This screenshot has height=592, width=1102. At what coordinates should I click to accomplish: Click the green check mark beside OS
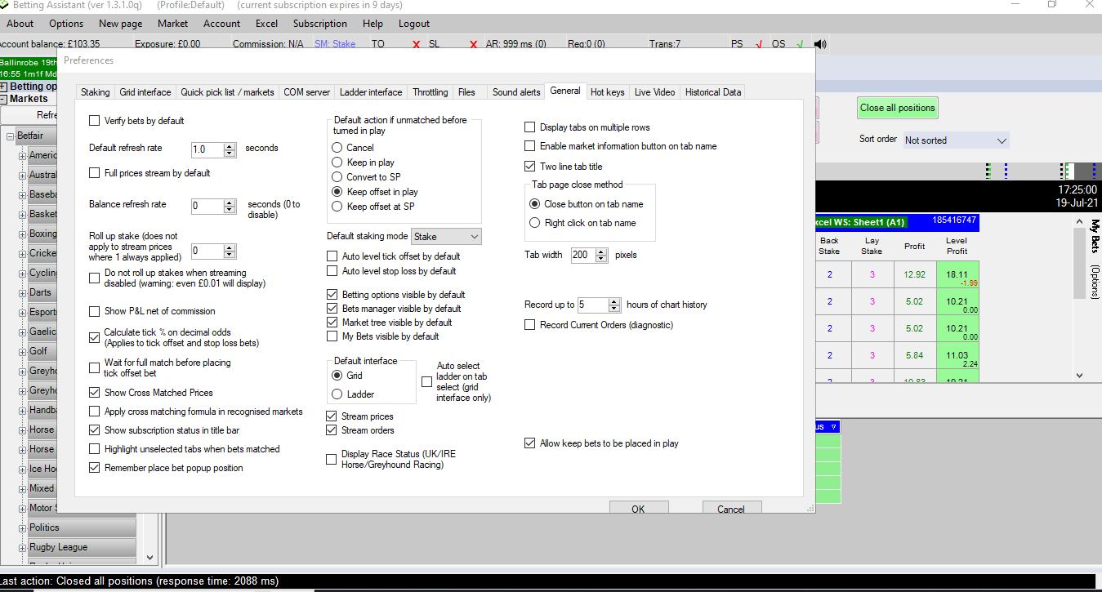(x=800, y=44)
